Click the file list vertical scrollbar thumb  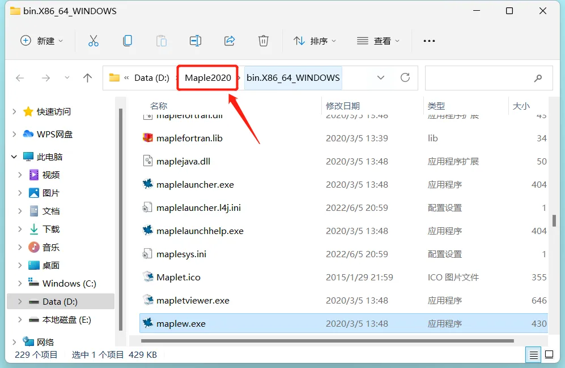point(554,220)
